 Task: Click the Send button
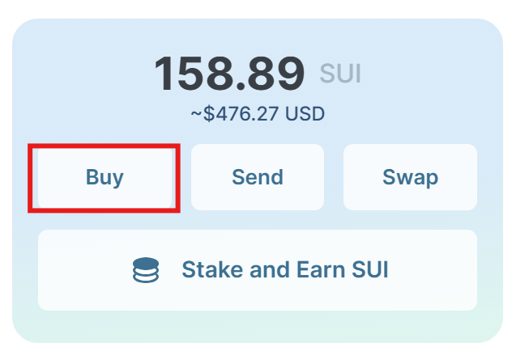pos(257,177)
